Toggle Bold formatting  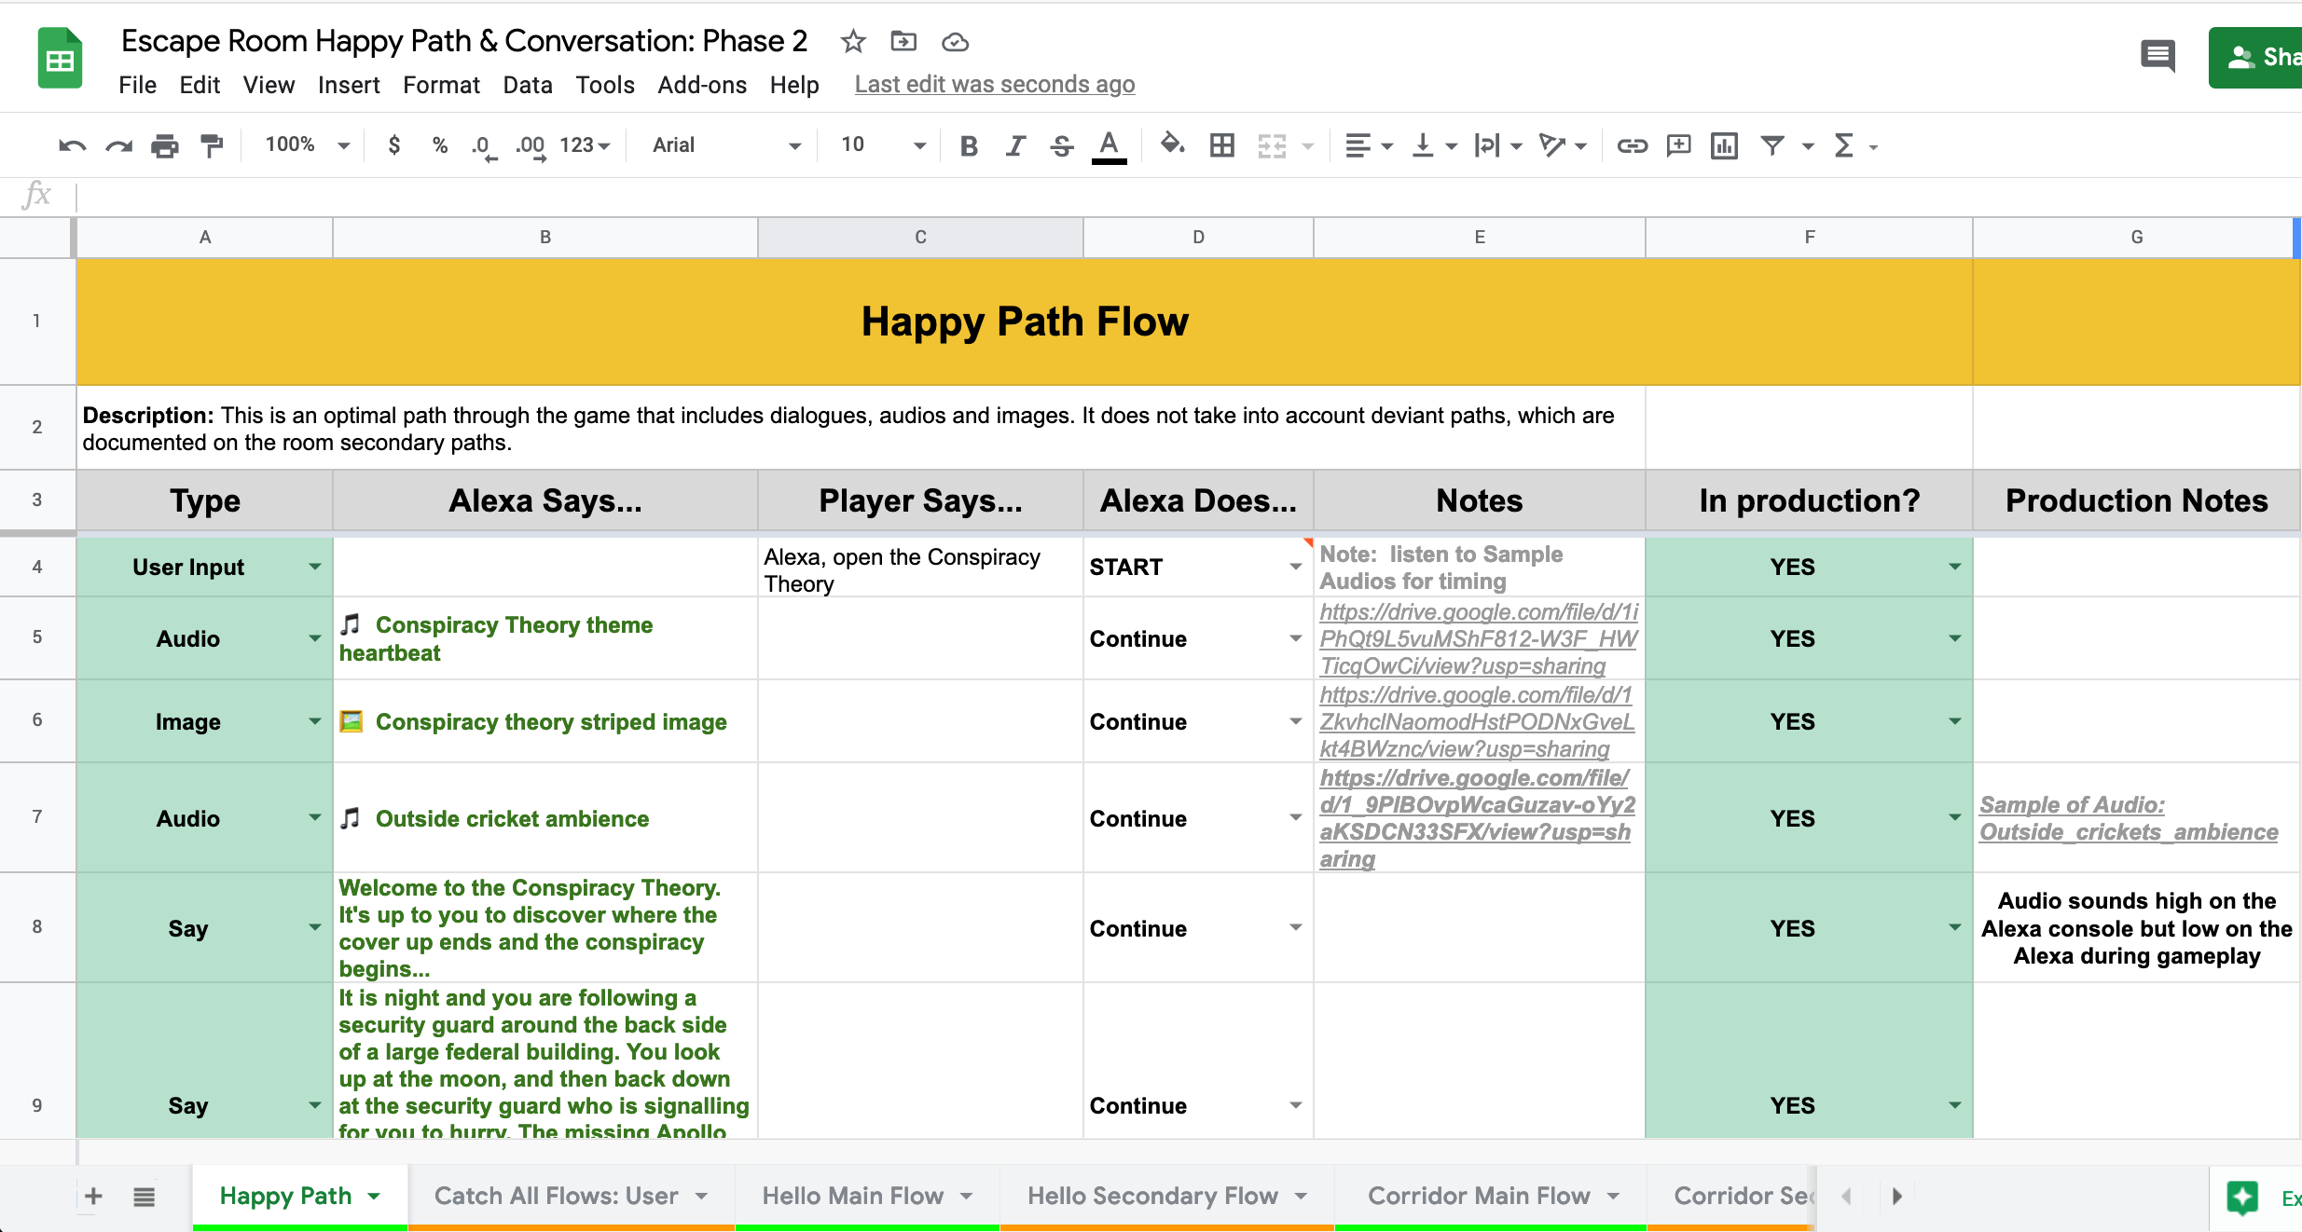point(969,145)
